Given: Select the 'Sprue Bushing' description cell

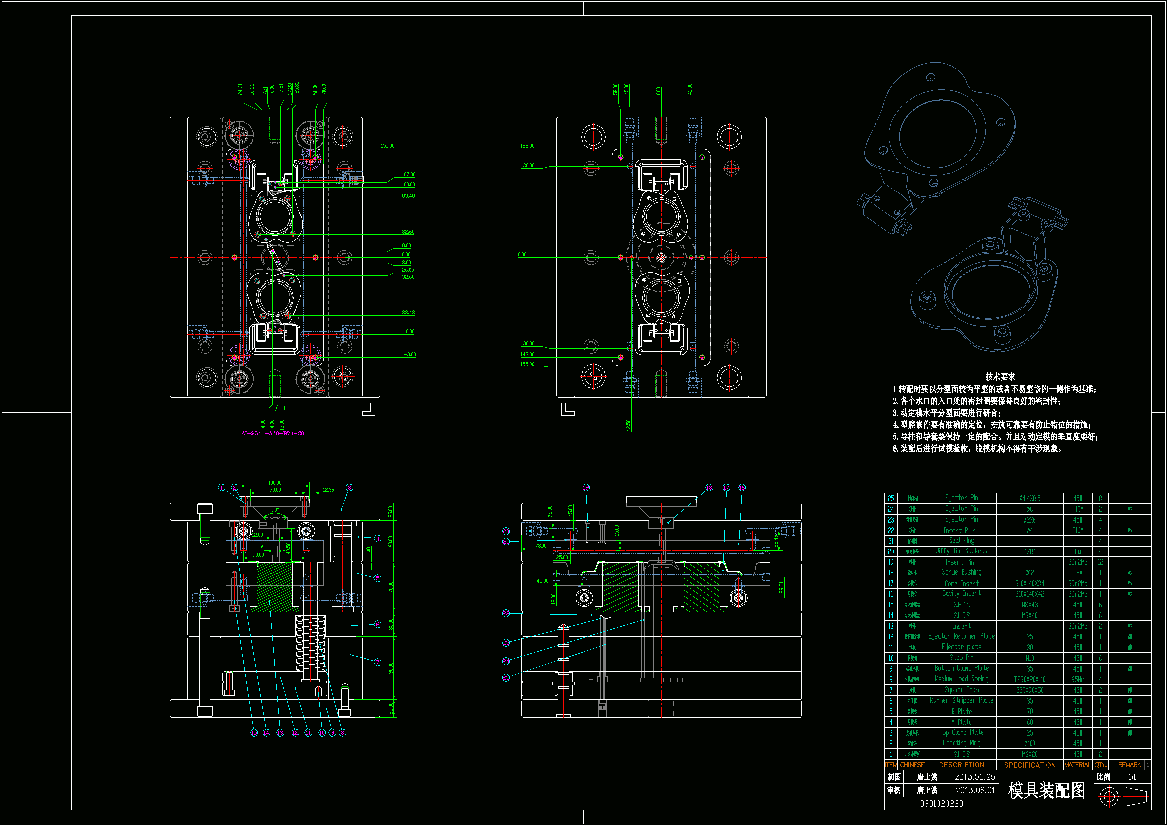Looking at the screenshot, I should click(962, 572).
